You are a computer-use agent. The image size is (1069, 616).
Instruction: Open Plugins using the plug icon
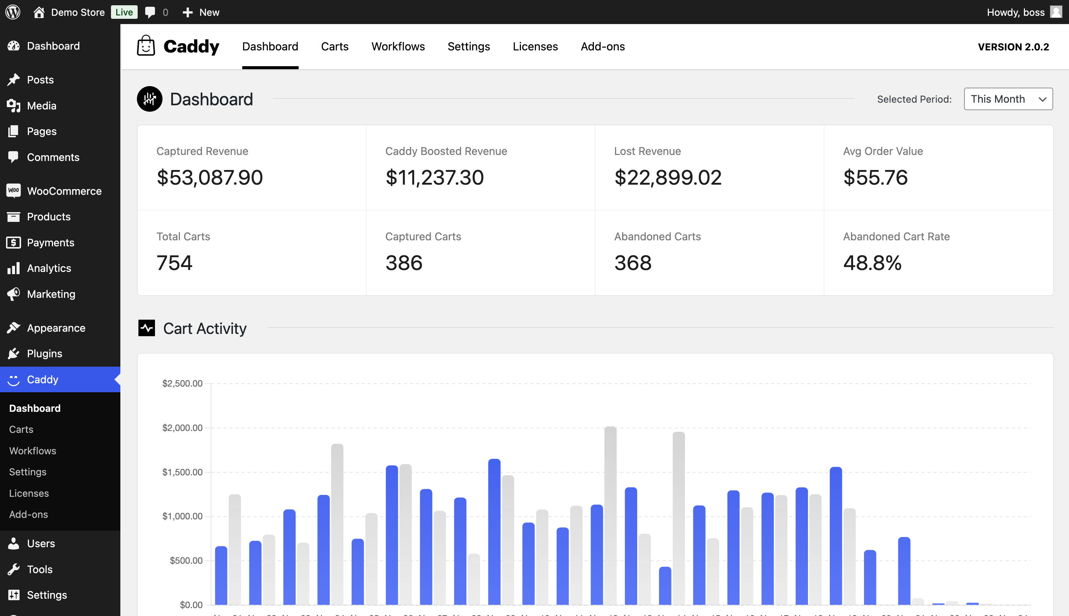(x=14, y=353)
